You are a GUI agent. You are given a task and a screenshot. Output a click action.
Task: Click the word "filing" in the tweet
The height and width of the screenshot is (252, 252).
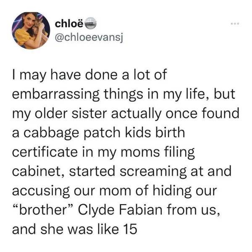[x=179, y=152]
